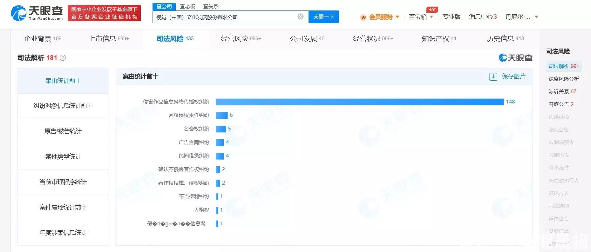Click the greyed 法律诉讼 sidebar entry
Image resolution: width=591 pixels, height=252 pixels.
click(x=559, y=117)
